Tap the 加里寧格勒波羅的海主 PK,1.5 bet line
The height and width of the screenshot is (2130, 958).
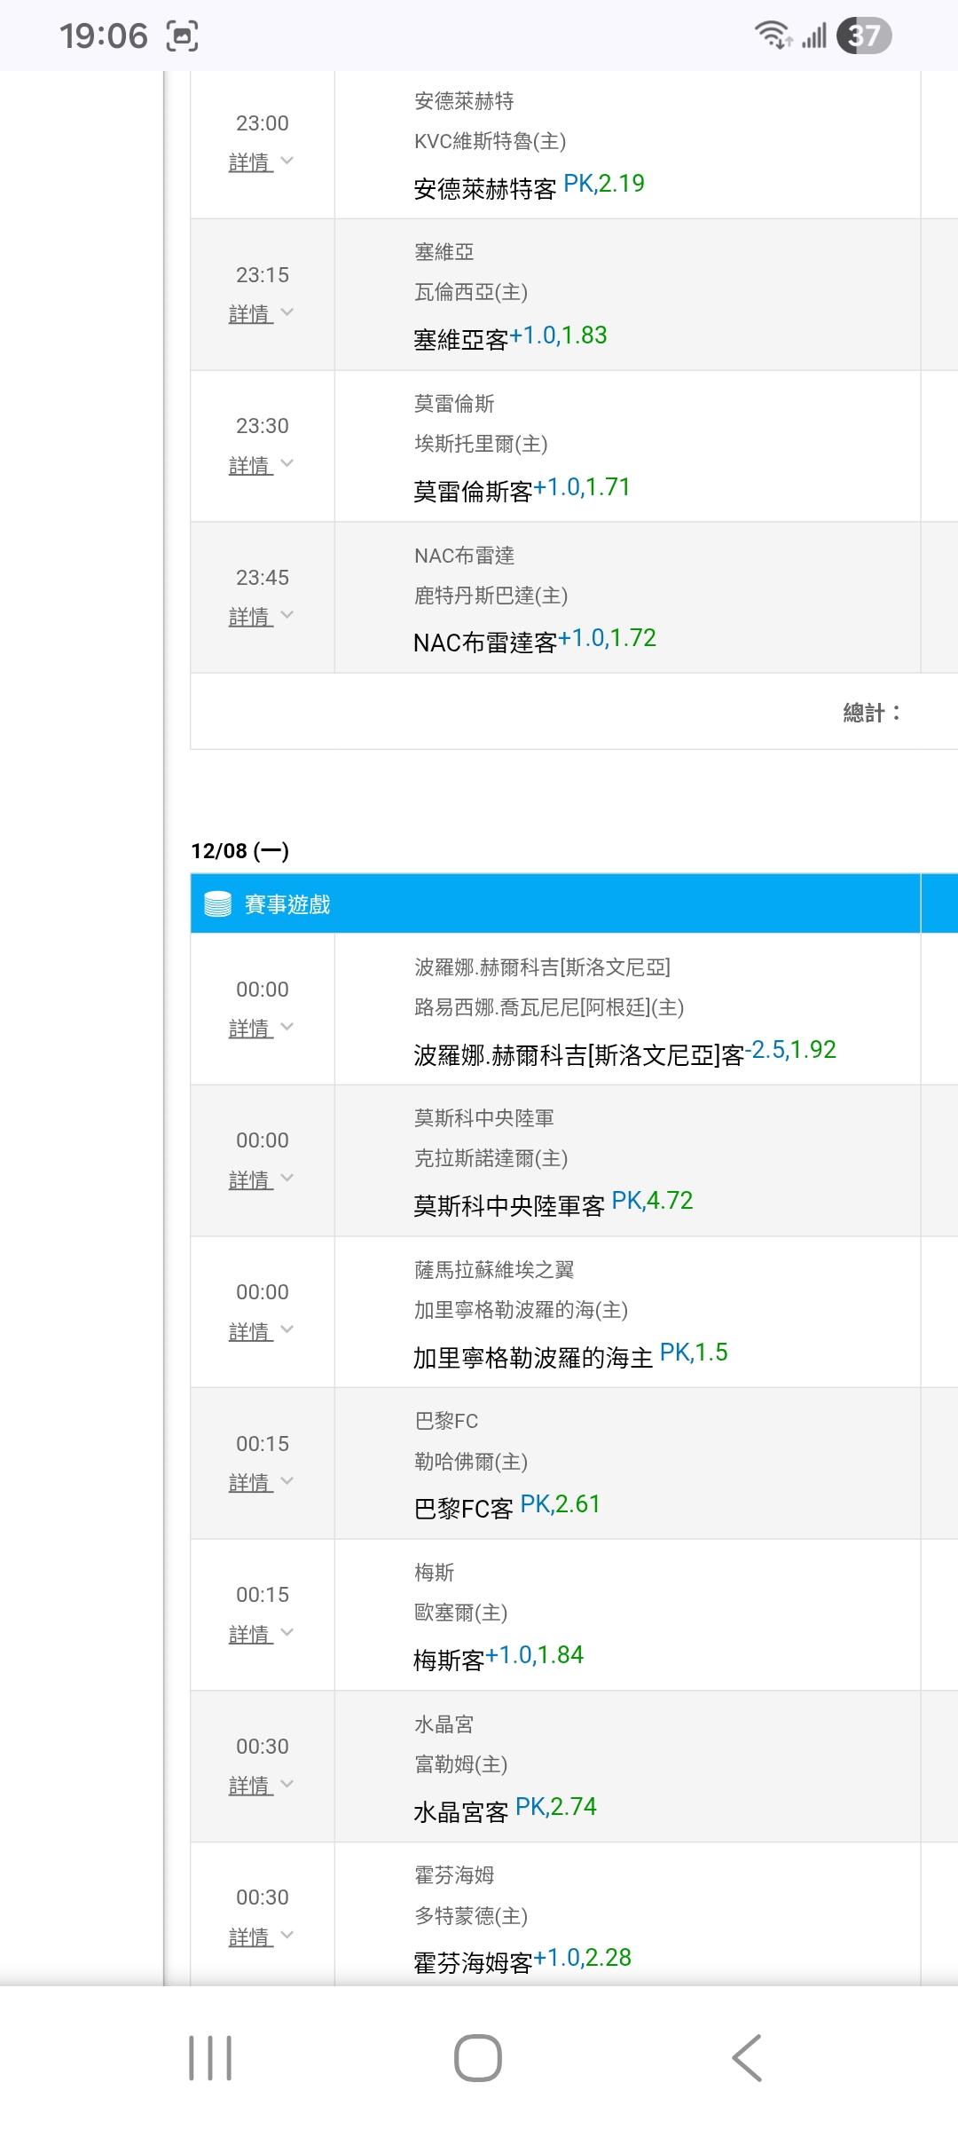tap(569, 1355)
